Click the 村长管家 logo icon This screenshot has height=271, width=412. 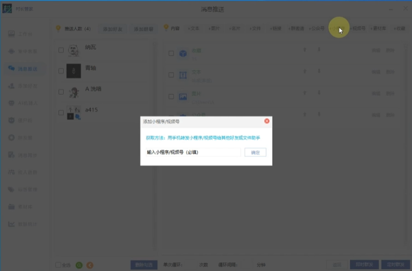[7, 9]
